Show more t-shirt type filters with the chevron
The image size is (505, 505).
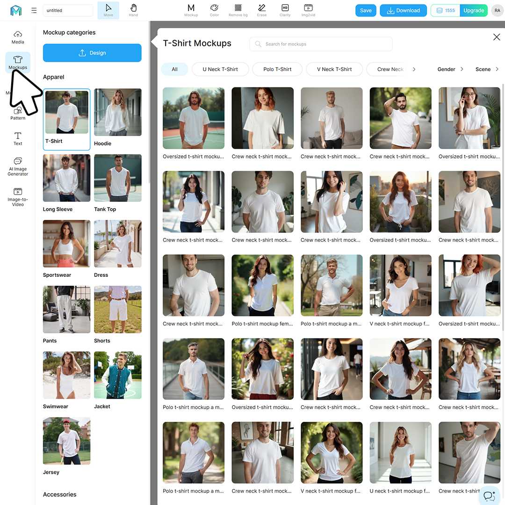pyautogui.click(x=414, y=69)
